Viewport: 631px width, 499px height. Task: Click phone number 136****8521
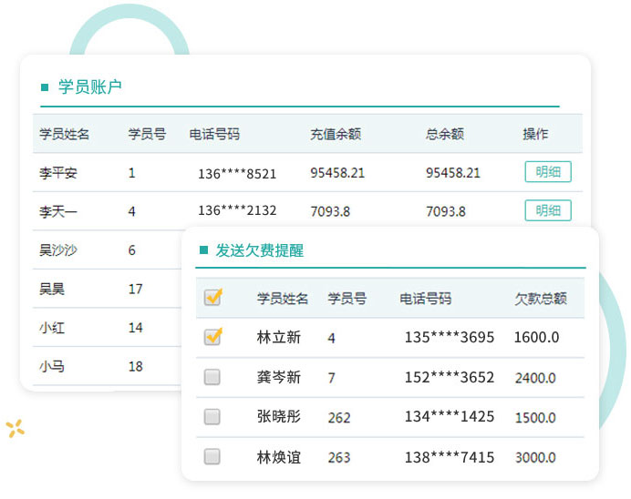click(x=237, y=173)
